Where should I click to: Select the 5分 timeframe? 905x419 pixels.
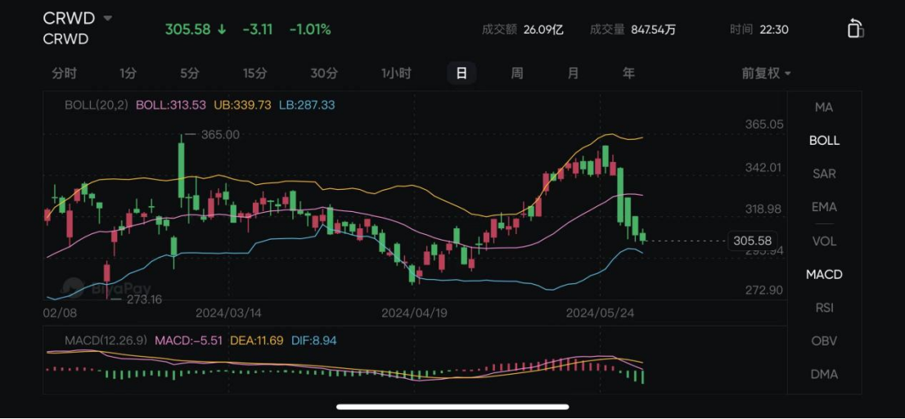pyautogui.click(x=189, y=74)
